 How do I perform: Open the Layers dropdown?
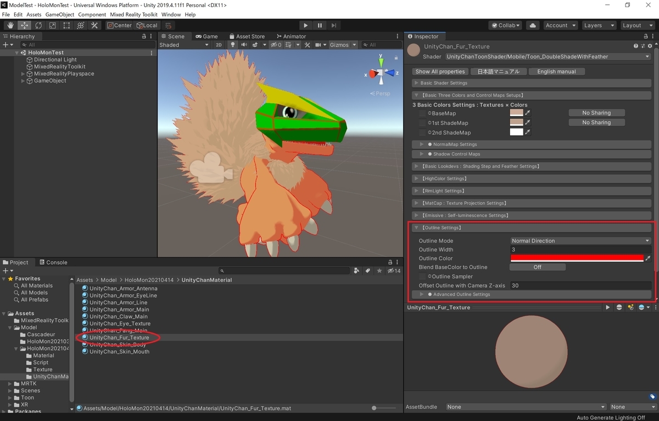click(599, 25)
